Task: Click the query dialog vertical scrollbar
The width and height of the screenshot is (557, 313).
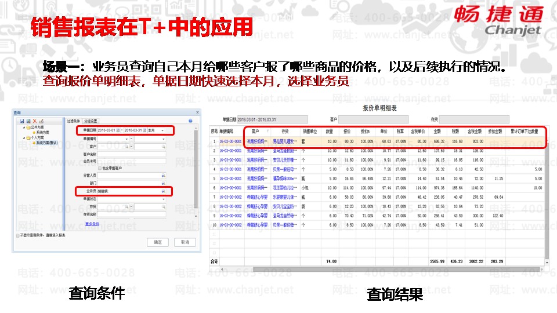Action: tap(196, 170)
